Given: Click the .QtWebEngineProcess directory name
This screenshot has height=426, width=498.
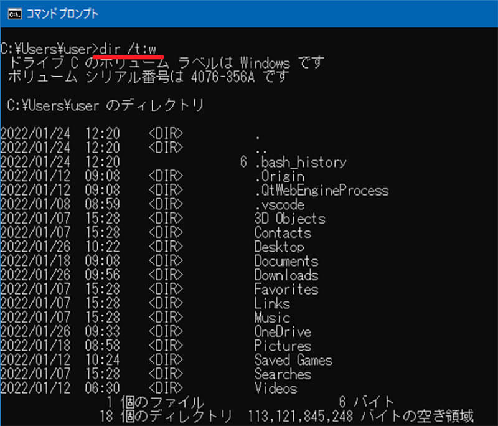Looking at the screenshot, I should point(321,191).
